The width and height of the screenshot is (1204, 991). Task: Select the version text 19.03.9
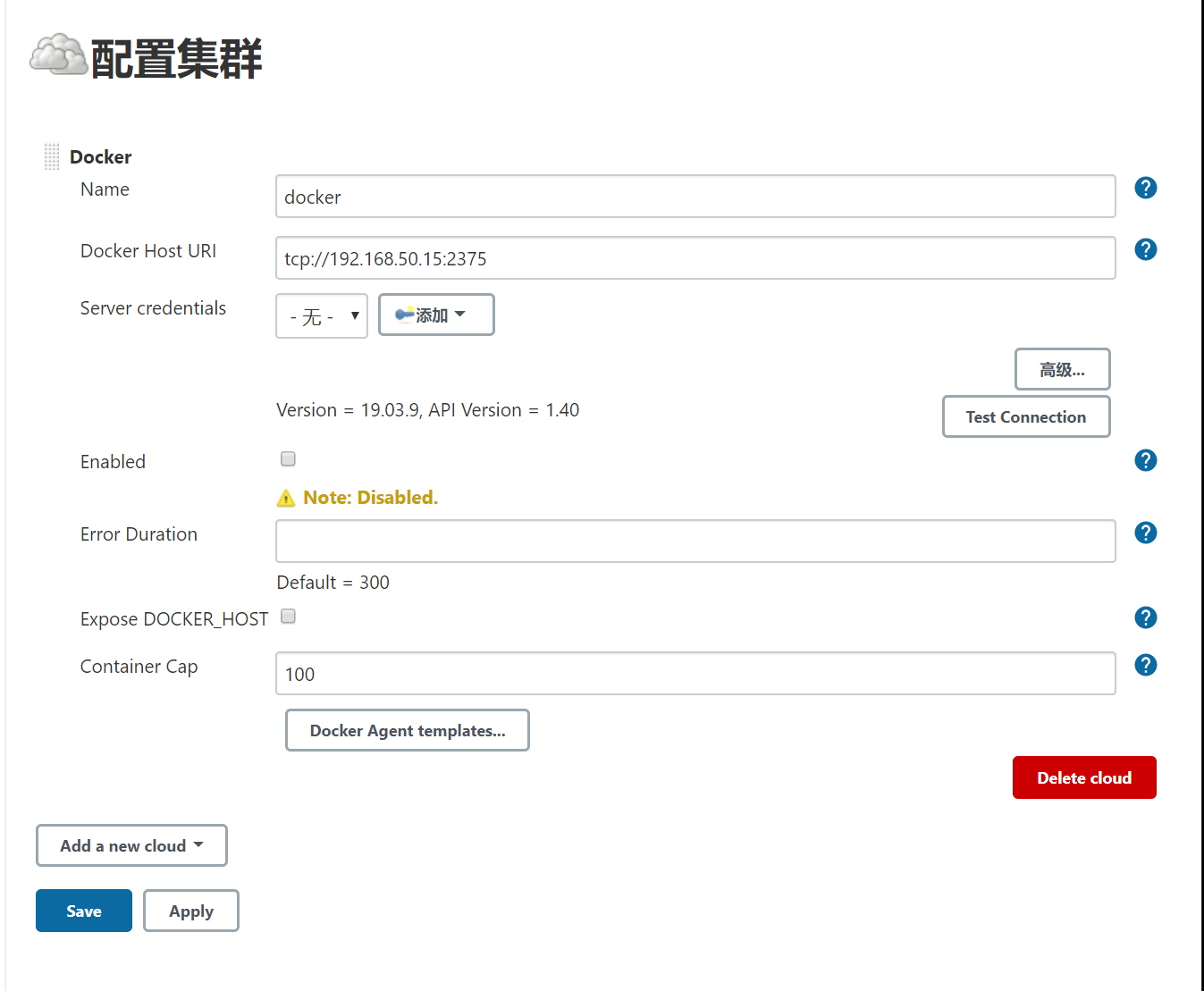391,410
